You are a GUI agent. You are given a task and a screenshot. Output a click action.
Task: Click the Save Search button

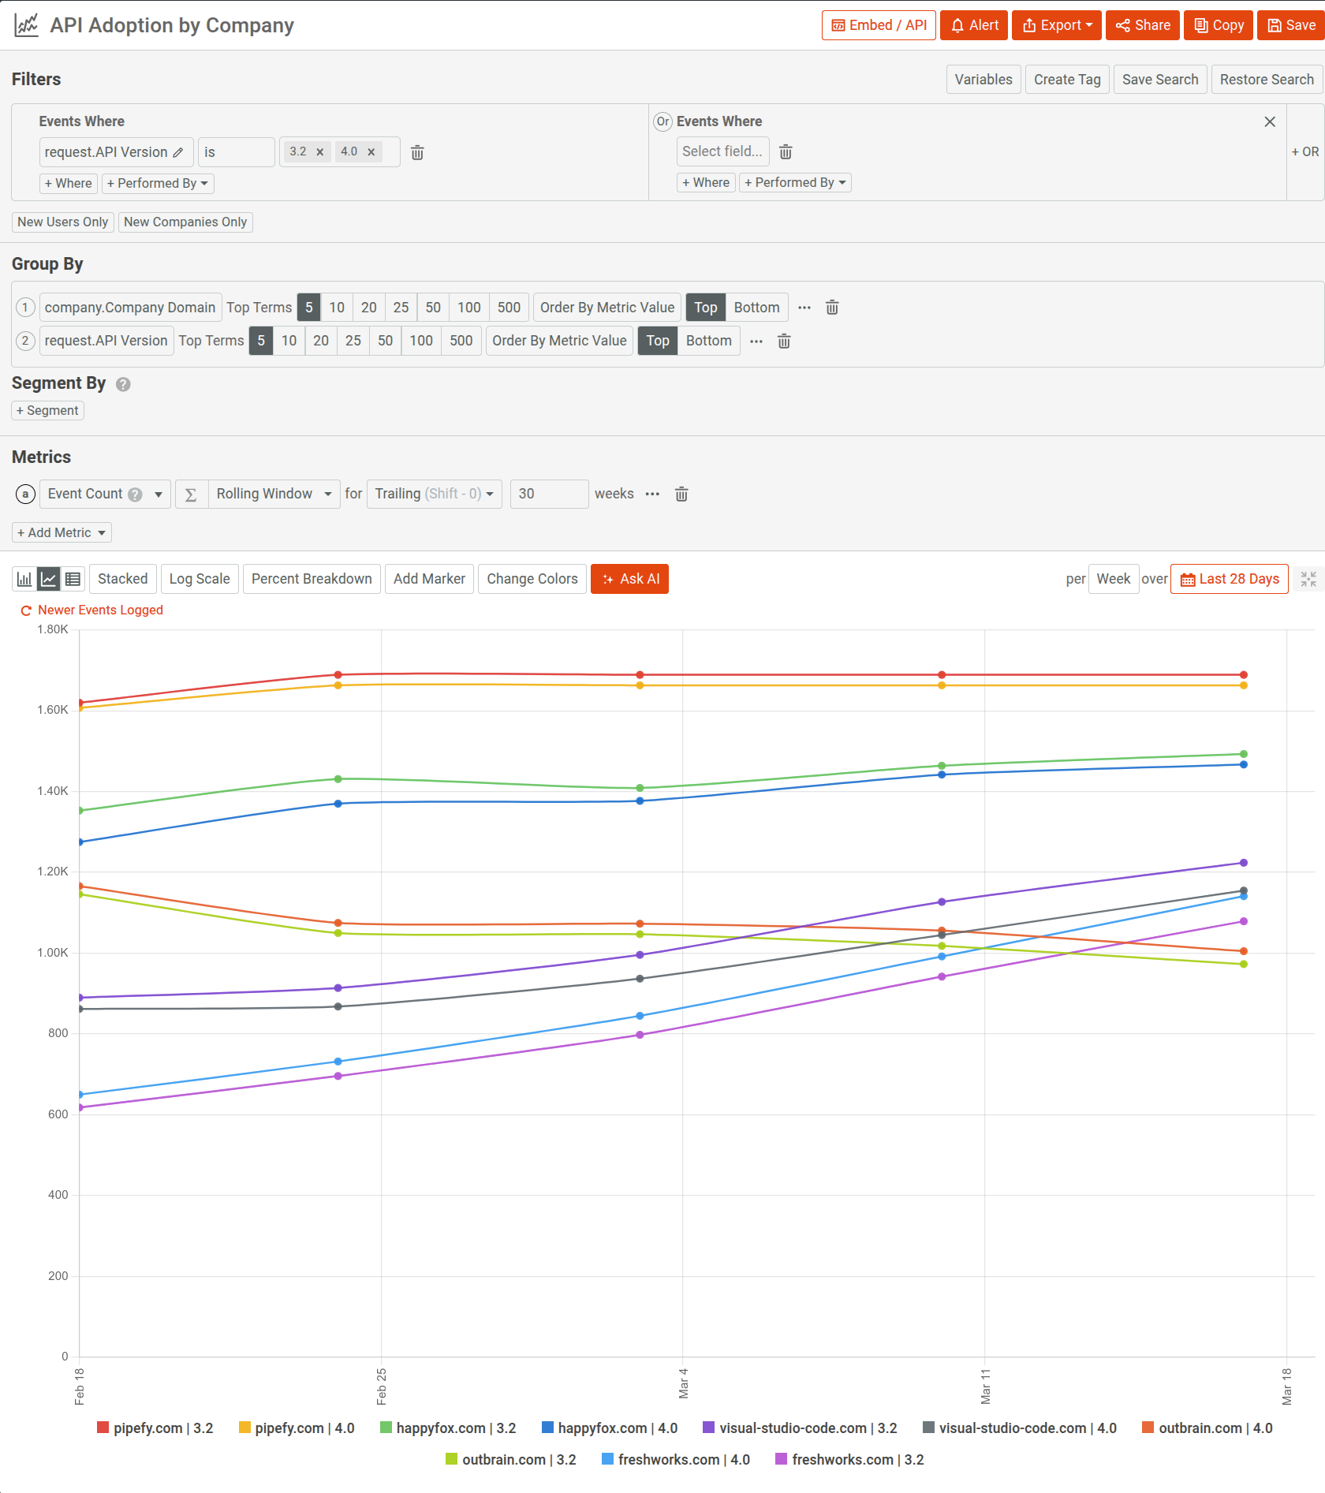click(x=1159, y=79)
